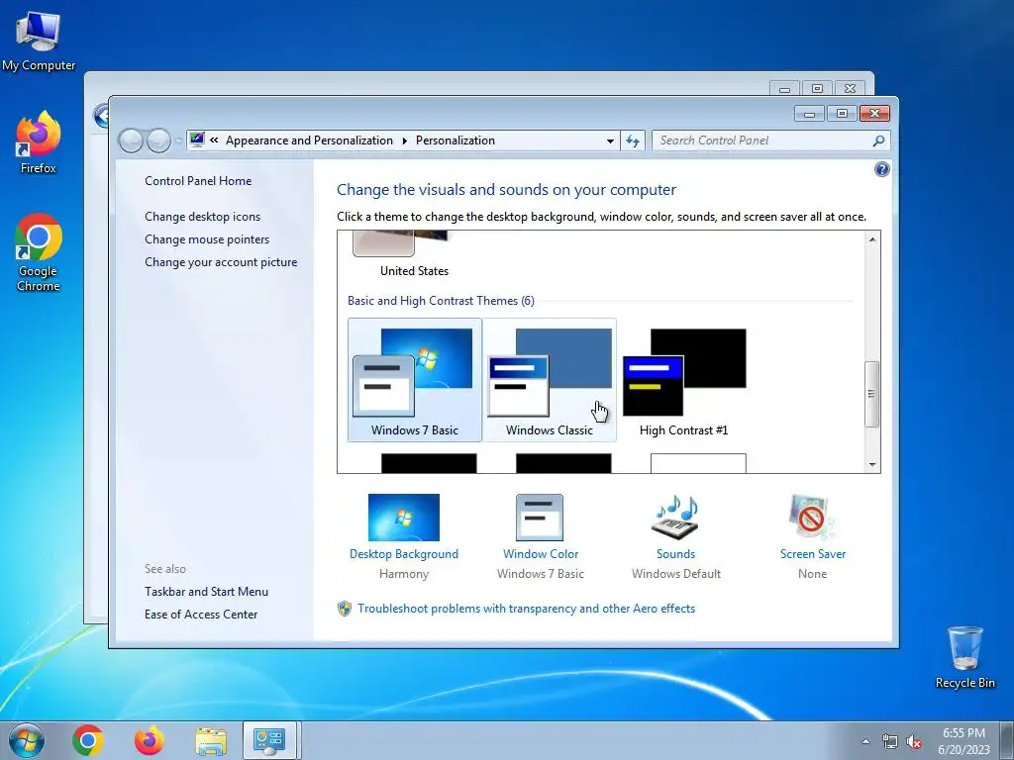Select the Firefox desktop shortcut
This screenshot has width=1014, height=760.
[39, 142]
